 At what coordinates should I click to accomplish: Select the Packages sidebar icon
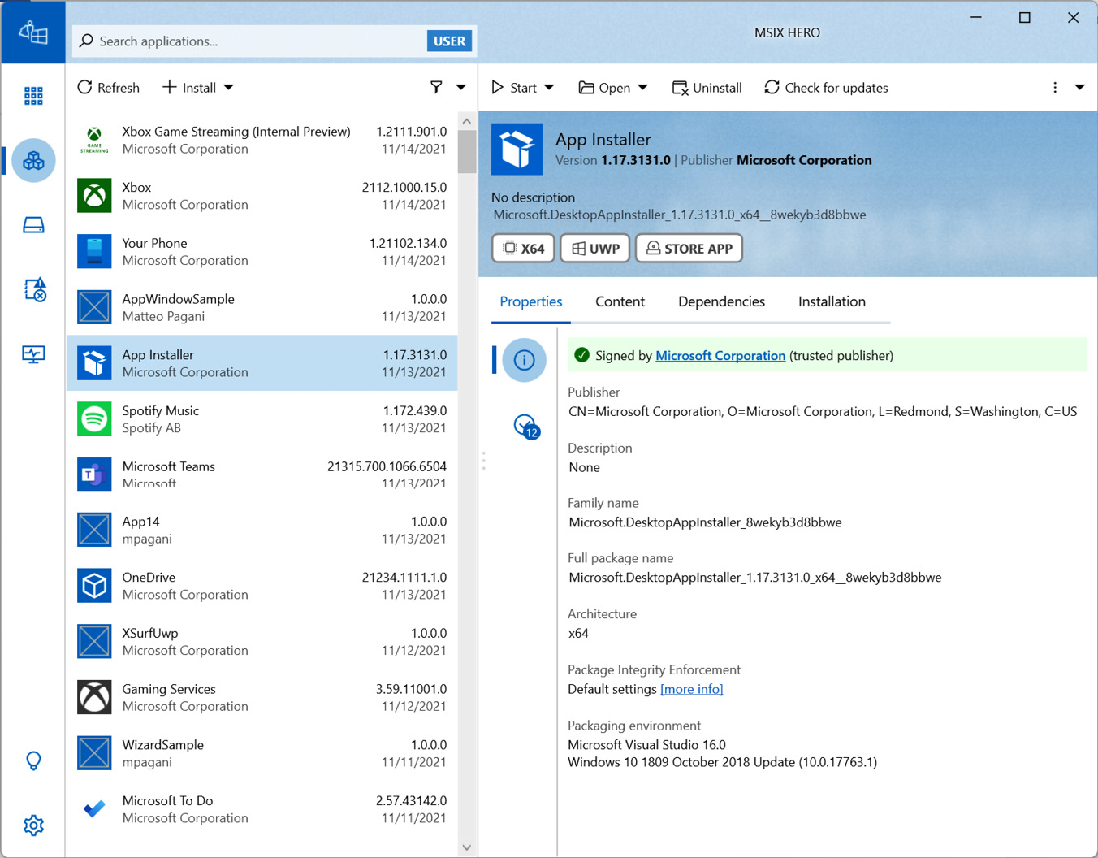pyautogui.click(x=33, y=160)
